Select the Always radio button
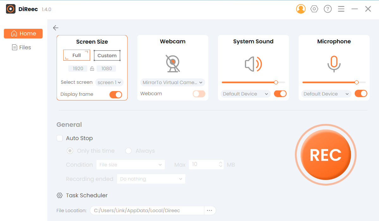 128,151
